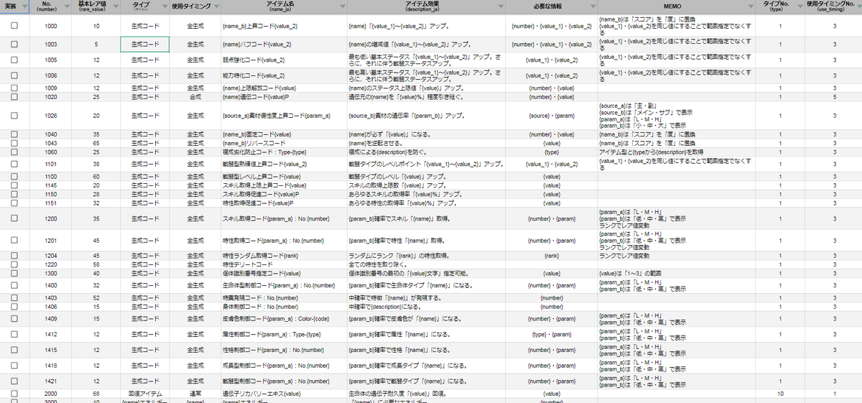Viewport: 862px width, 403px height.
Task: Tick the 実装 checkbox for No. 1026
Action: coord(14,115)
